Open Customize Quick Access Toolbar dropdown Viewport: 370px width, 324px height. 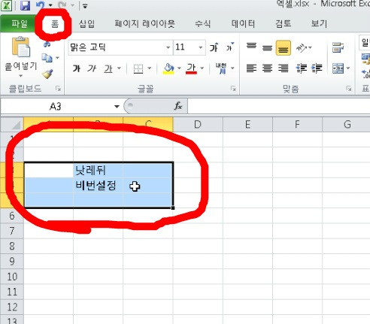point(85,6)
